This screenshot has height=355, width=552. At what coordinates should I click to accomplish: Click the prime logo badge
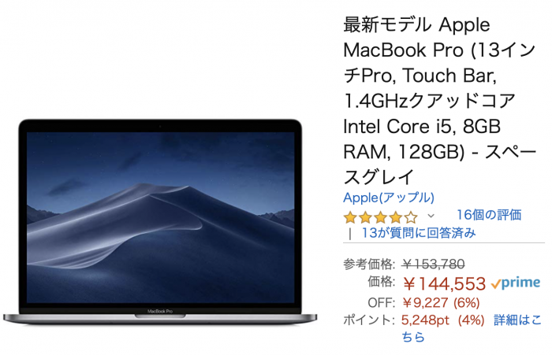(516, 283)
